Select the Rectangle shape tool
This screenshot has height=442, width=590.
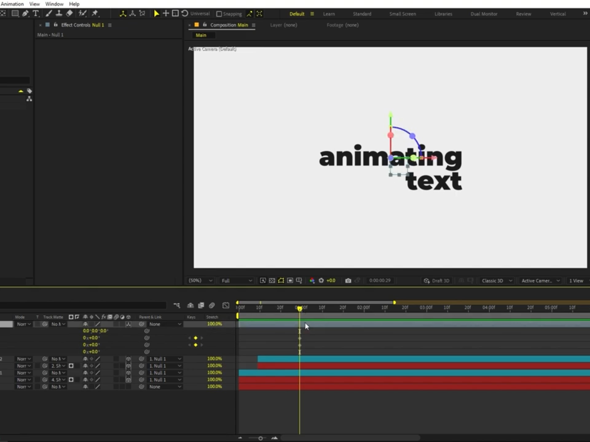click(x=15, y=14)
